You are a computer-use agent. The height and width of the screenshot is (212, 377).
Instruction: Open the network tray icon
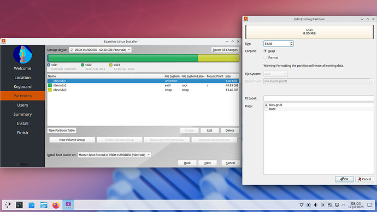(330, 205)
